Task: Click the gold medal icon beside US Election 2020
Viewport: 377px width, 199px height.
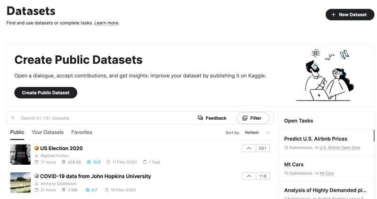Action: (37, 148)
